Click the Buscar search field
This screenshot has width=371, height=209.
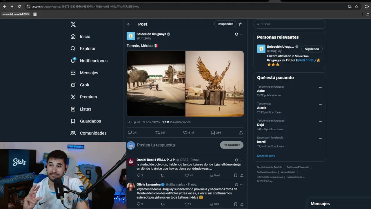click(290, 24)
